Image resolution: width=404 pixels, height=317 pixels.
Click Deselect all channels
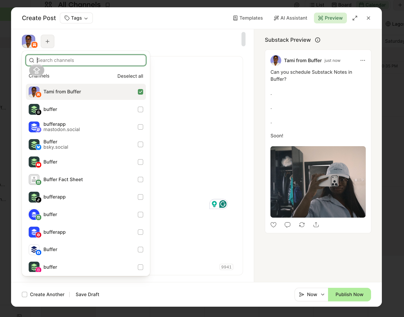point(130,76)
